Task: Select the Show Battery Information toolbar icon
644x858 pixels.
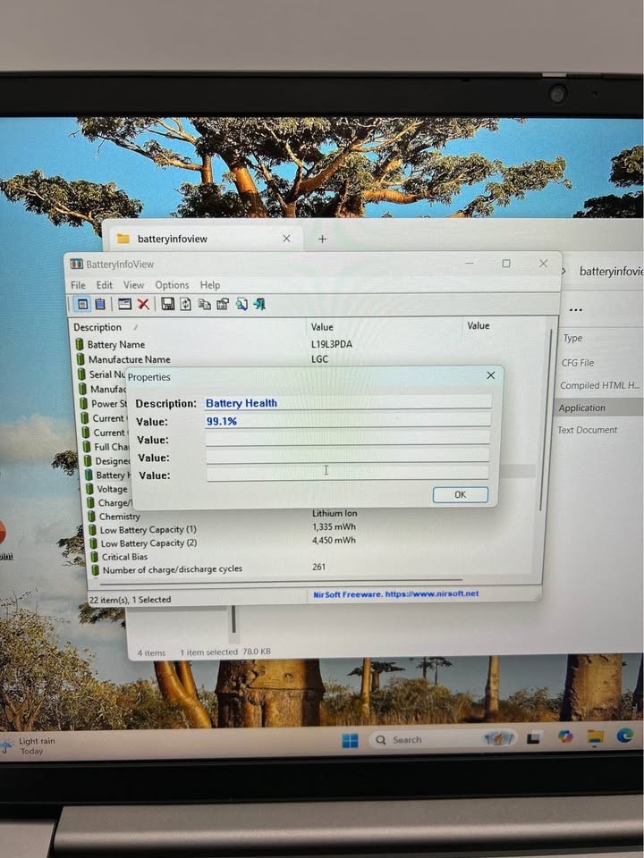Action: pyautogui.click(x=82, y=304)
